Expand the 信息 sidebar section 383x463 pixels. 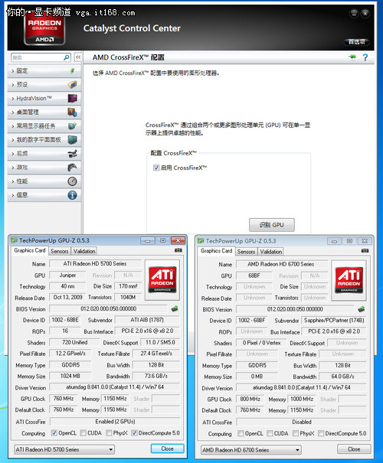pos(44,195)
